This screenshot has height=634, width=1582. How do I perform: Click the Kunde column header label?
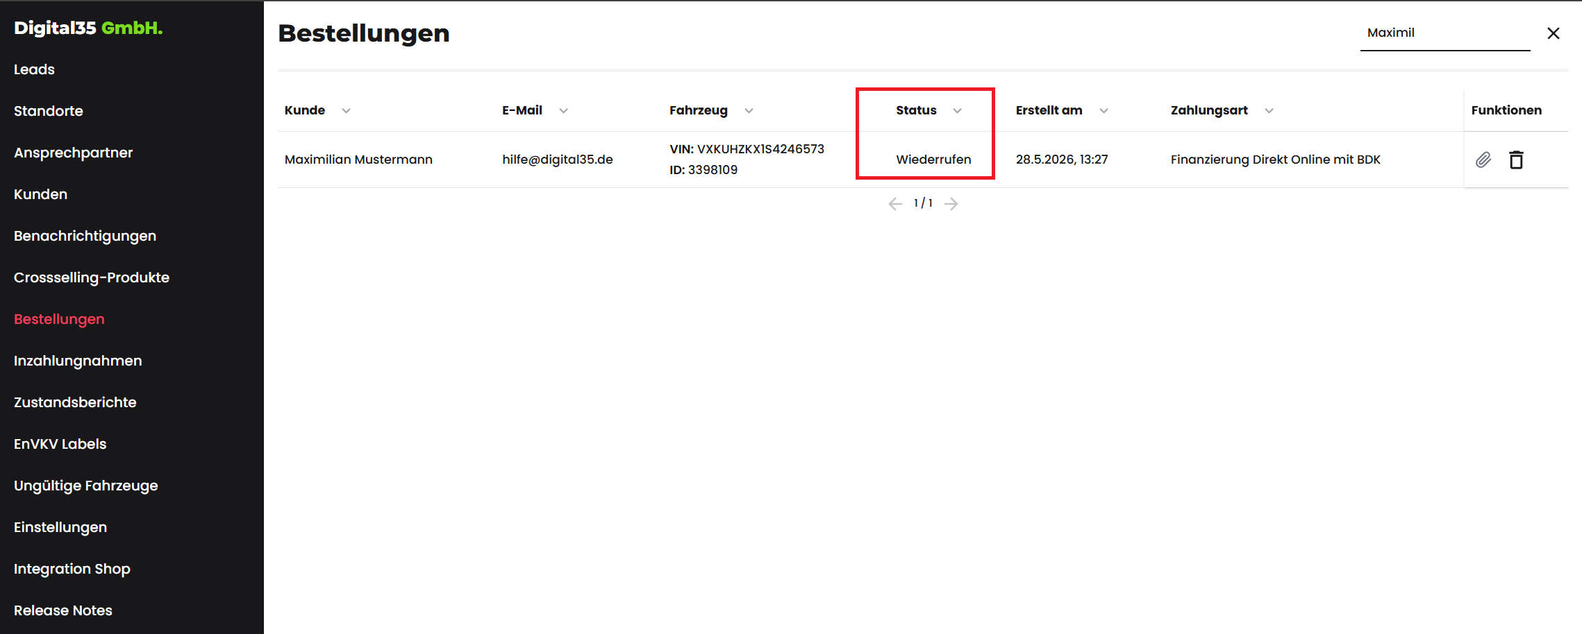point(305,110)
